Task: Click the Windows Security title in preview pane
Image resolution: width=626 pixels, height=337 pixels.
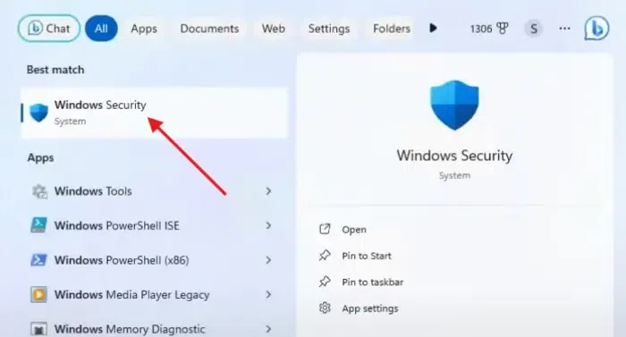Action: point(454,156)
